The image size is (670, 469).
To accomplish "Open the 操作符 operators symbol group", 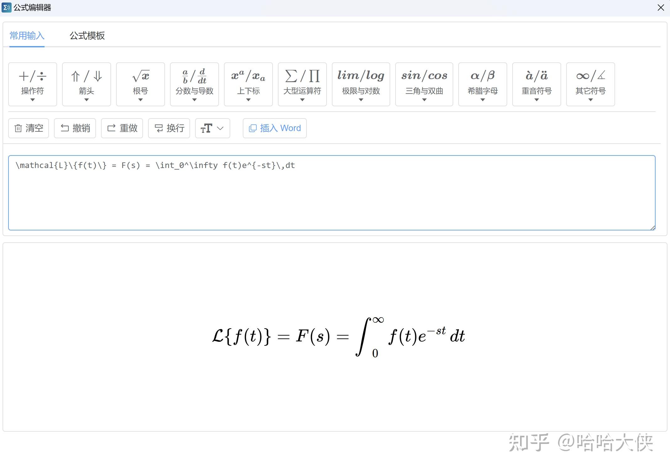I will point(33,84).
